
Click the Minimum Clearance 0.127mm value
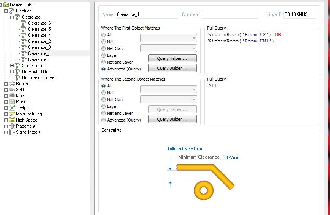click(x=231, y=157)
